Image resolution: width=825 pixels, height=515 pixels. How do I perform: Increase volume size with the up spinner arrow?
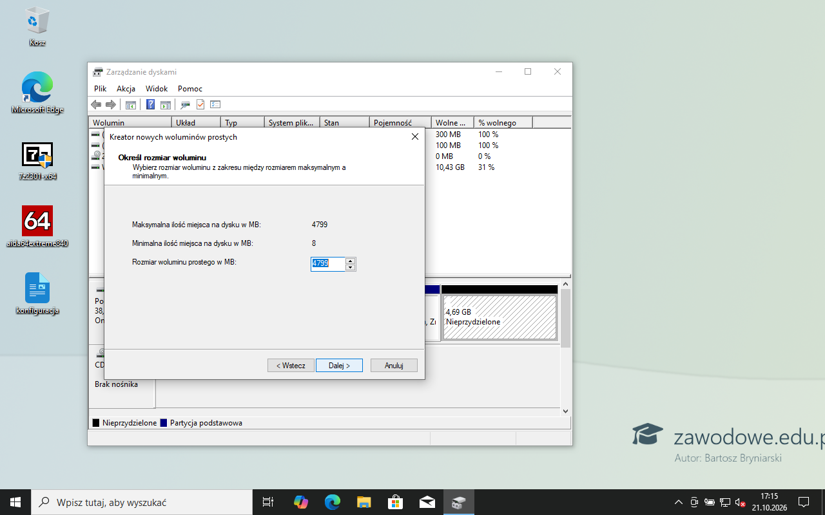click(351, 261)
